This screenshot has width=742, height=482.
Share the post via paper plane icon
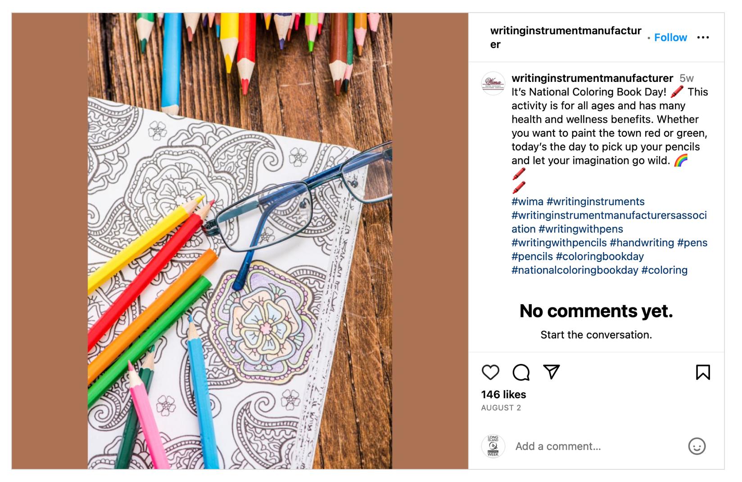[x=552, y=372]
